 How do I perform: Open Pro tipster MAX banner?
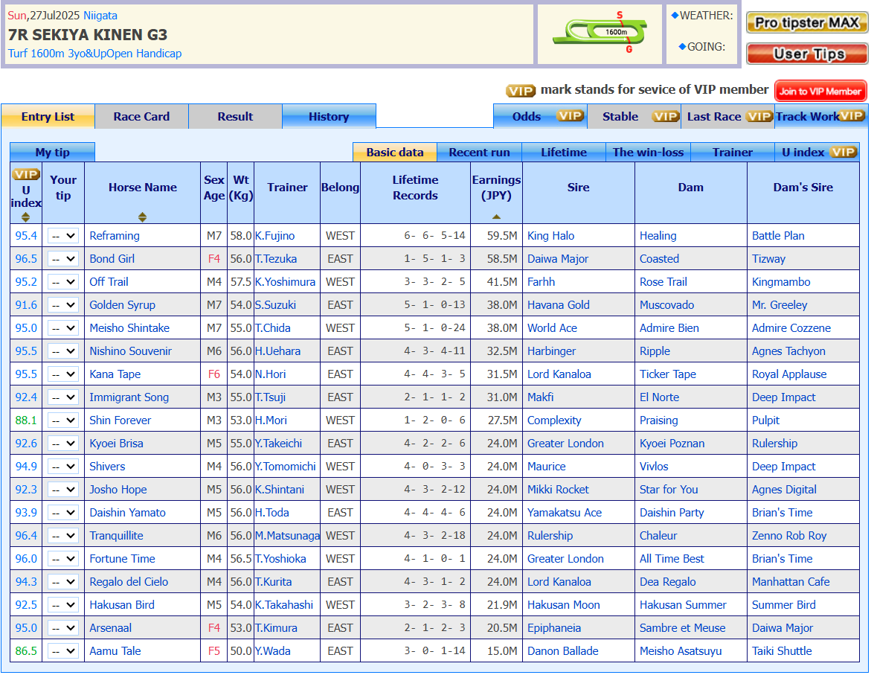pos(806,23)
